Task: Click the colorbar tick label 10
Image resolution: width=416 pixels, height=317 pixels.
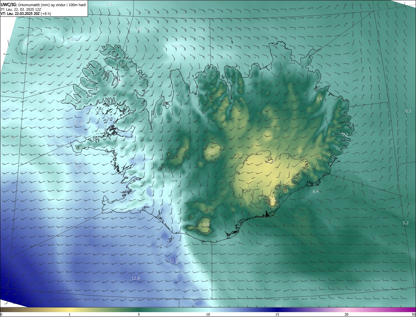Action: coord(208,314)
